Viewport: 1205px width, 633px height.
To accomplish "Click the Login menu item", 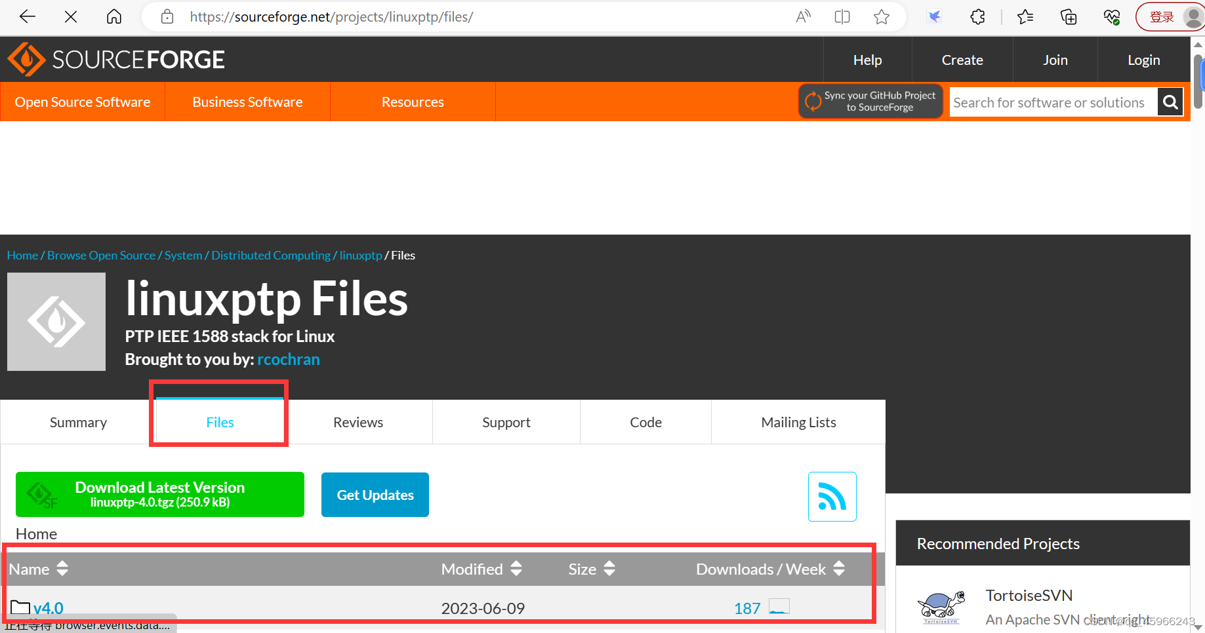I will click(1144, 60).
